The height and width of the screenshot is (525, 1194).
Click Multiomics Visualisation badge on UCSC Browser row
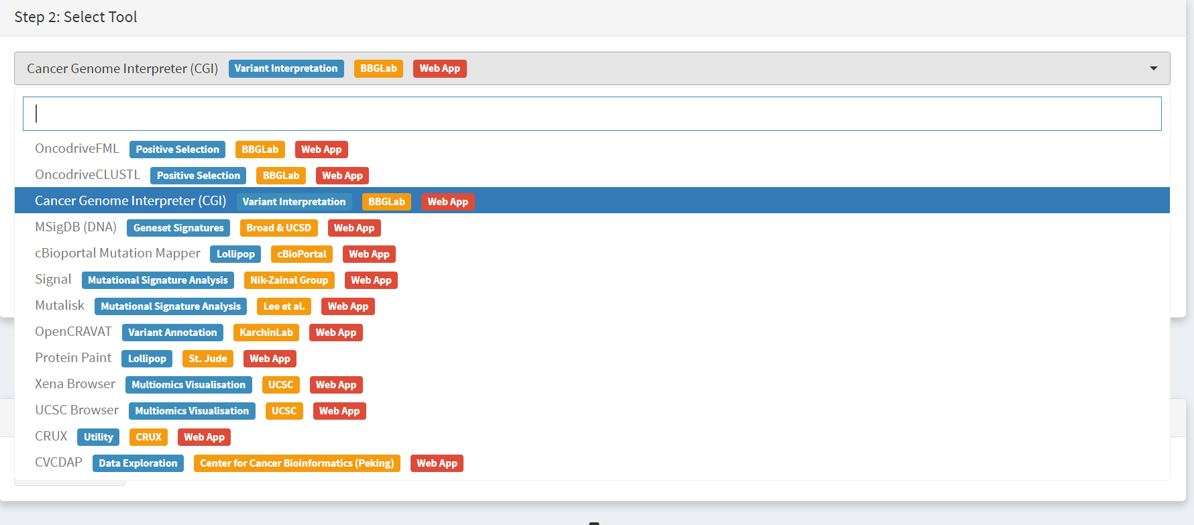tap(192, 411)
